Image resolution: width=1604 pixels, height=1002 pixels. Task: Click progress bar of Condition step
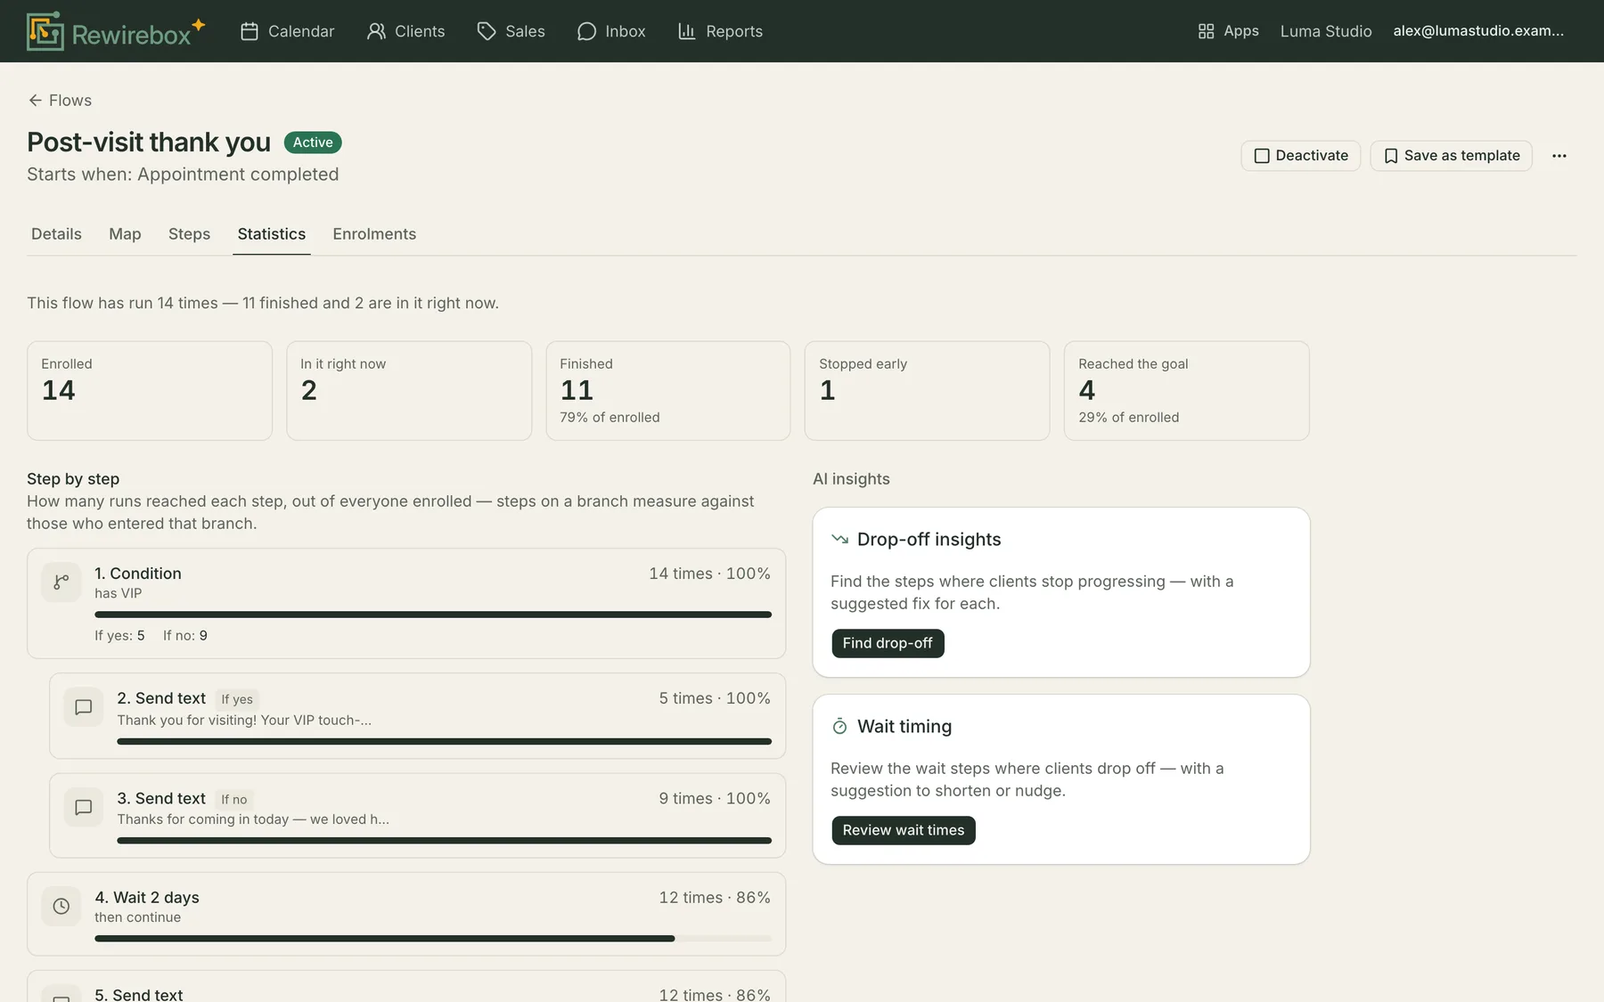point(433,615)
